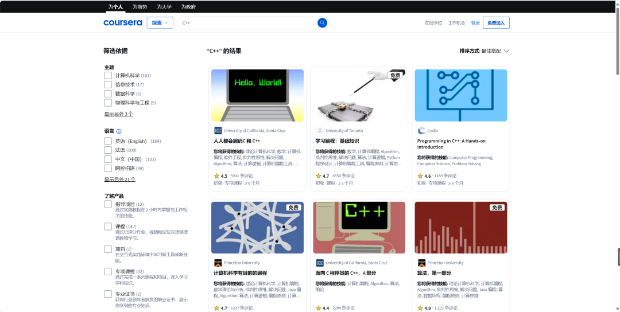Open course 人人都会编码C 和 C++
Image resolution: width=620 pixels, height=312 pixels.
pyautogui.click(x=237, y=141)
